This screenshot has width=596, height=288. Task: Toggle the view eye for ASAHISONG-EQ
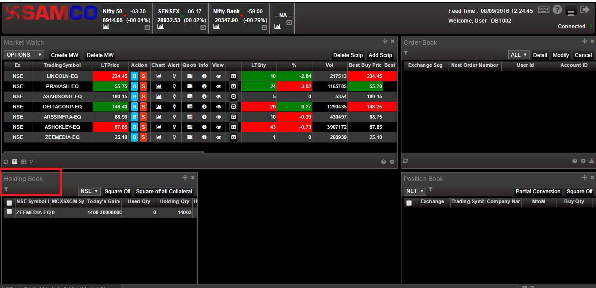click(218, 96)
